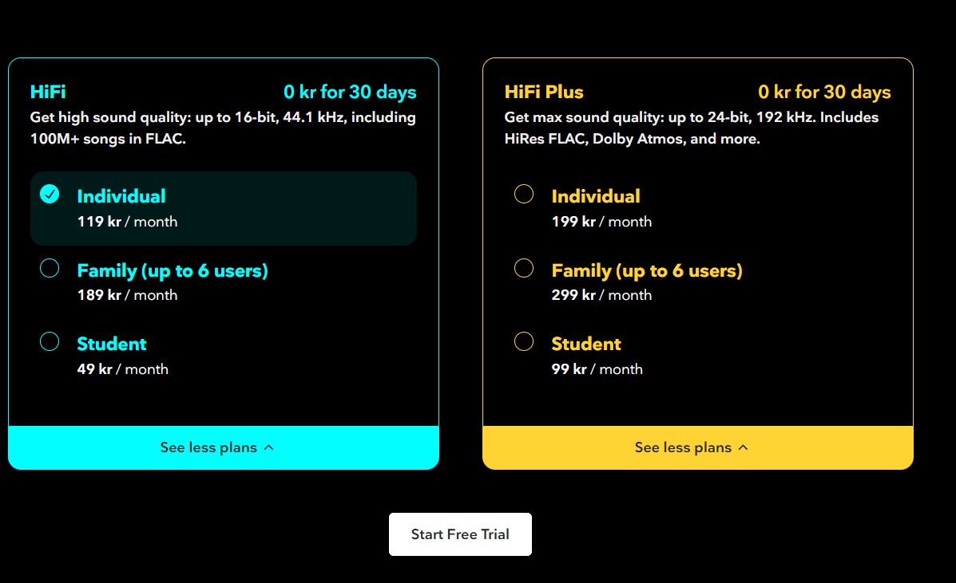
Task: Click the HiFi plan title
Action: tap(48, 92)
